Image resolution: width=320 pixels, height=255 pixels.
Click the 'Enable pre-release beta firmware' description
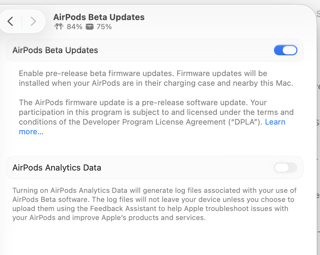156,78
